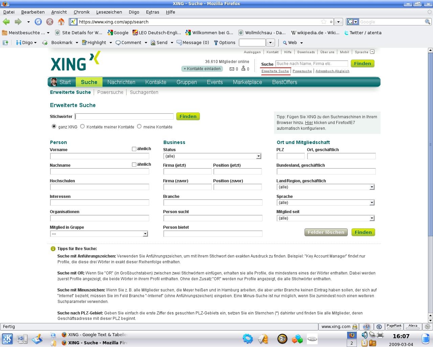
Task: Expand the Diigo Web search dropdown
Action: (x=301, y=43)
